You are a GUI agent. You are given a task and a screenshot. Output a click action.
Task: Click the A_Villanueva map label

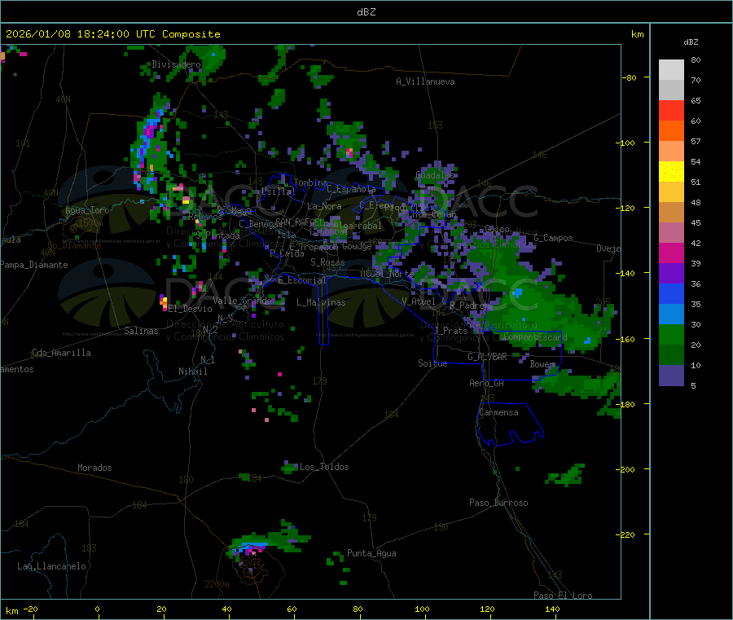[x=425, y=81]
